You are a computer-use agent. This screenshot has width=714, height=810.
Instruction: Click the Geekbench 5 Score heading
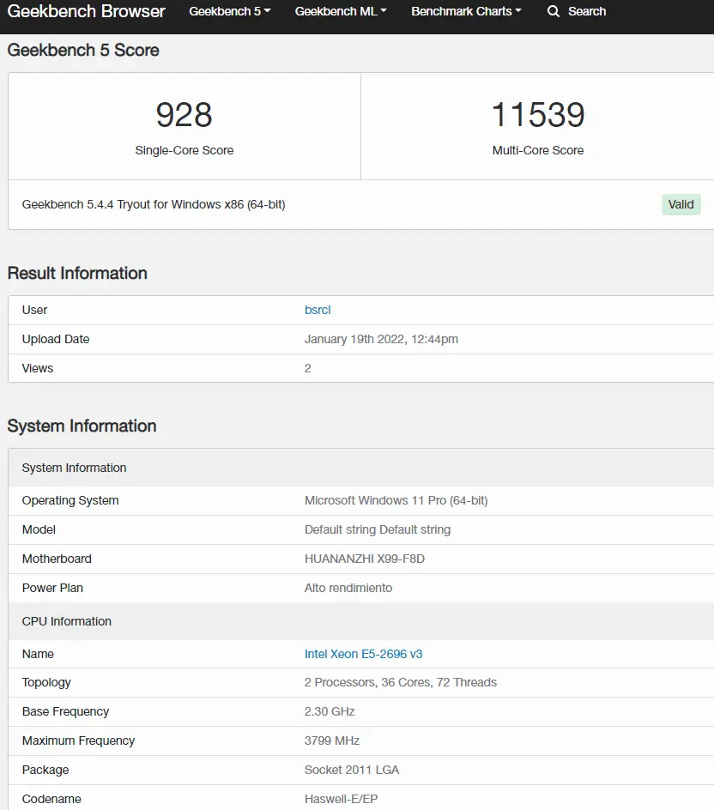click(x=83, y=50)
